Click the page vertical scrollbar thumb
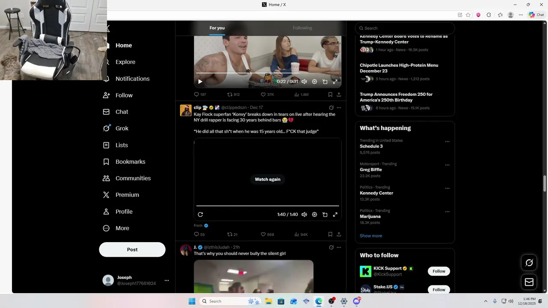The height and width of the screenshot is (308, 548). [x=545, y=184]
